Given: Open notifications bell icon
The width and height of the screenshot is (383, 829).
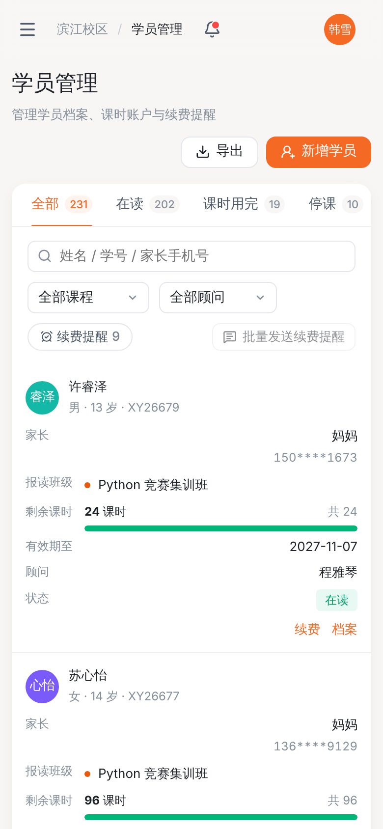Looking at the screenshot, I should point(212,29).
